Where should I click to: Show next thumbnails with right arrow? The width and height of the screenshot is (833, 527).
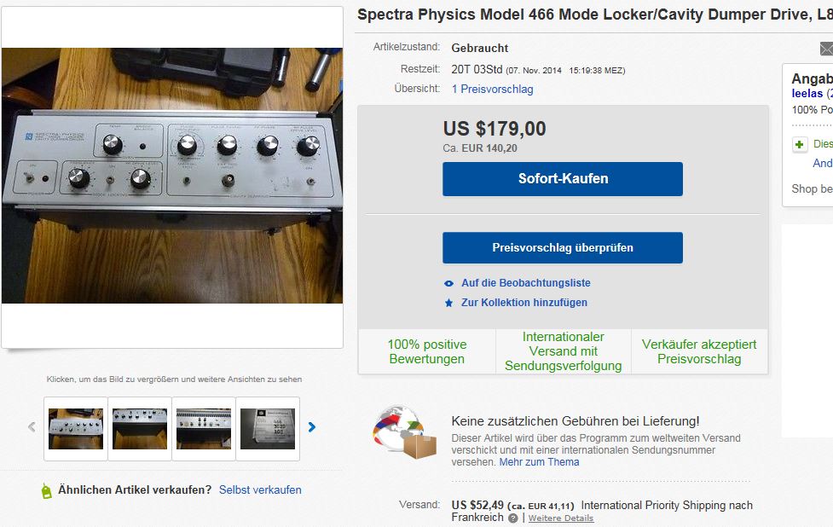coord(312,427)
